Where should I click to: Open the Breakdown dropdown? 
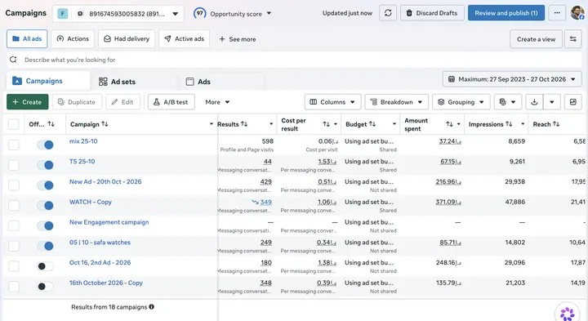396,102
